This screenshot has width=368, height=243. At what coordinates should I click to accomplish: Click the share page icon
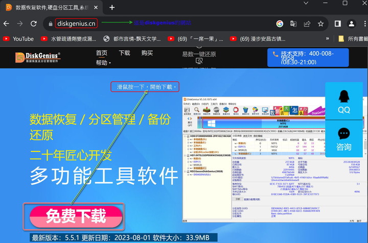click(307, 24)
